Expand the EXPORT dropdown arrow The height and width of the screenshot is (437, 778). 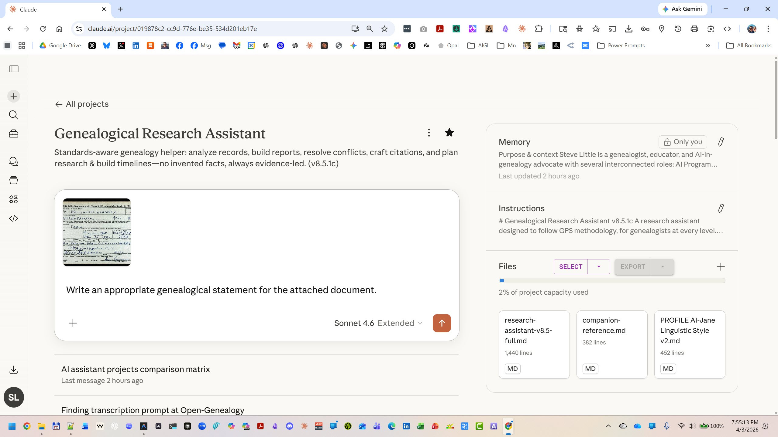click(x=663, y=267)
